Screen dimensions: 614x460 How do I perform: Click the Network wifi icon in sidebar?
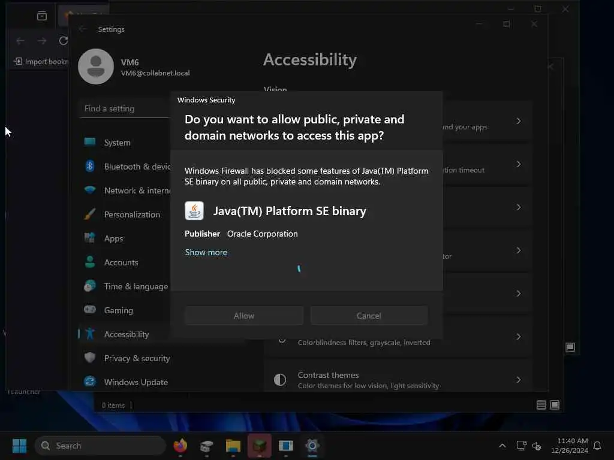click(90, 190)
